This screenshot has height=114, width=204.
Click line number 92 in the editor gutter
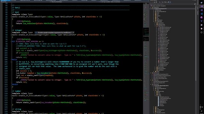(x=6, y=30)
